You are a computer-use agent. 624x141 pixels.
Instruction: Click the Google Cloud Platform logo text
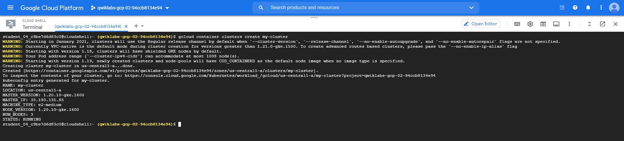[x=52, y=8]
